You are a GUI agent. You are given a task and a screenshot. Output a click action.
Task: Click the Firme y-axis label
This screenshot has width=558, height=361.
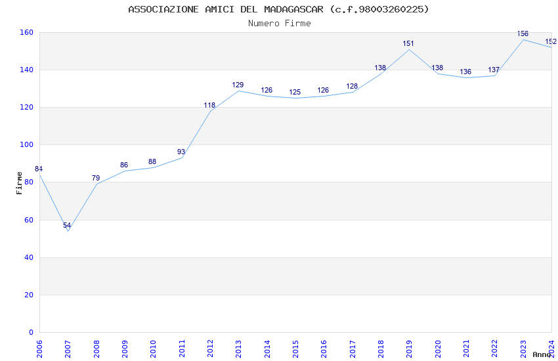click(x=19, y=183)
